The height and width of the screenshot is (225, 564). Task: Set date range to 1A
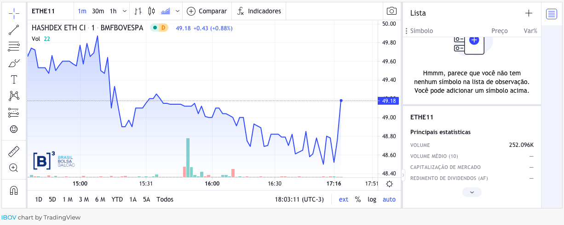(133, 199)
